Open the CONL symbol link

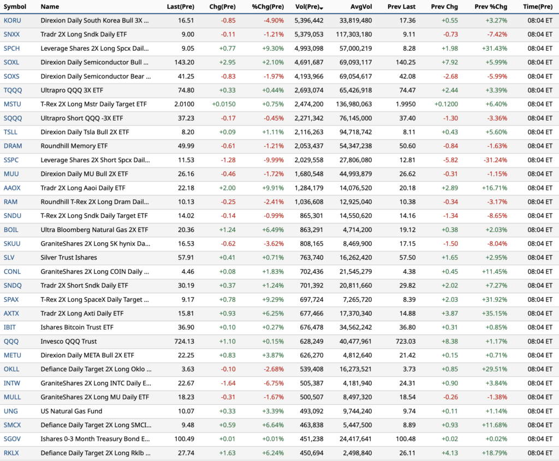pos(13,272)
